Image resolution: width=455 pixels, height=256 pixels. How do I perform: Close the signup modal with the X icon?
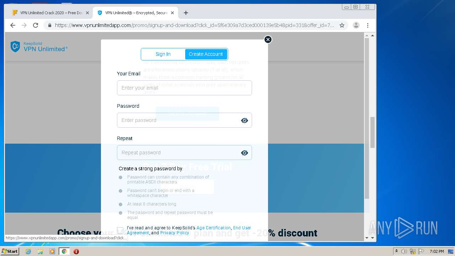point(268,39)
